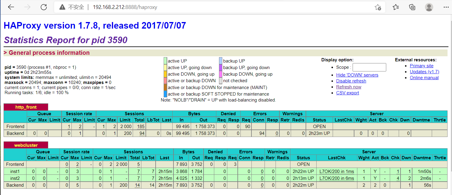Screen dimensions: 452x195
Task: Click inst2 Bytes In value 4 025
Action: 181,178
